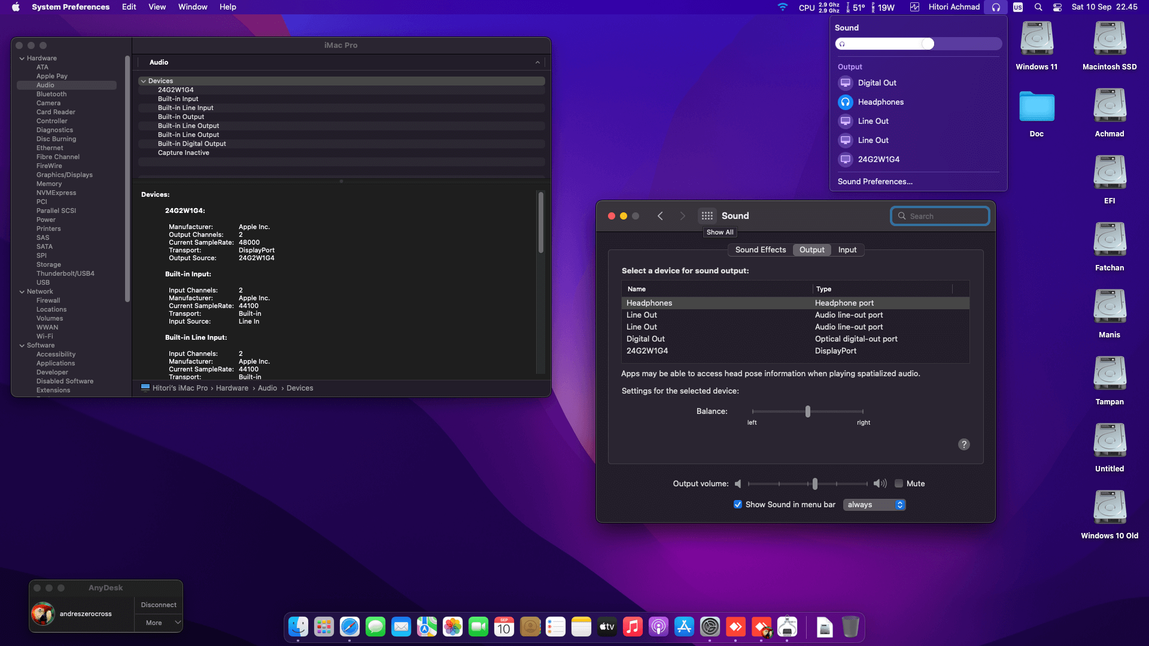The image size is (1149, 646).
Task: Enable the Mute checkbox
Action: pos(899,484)
